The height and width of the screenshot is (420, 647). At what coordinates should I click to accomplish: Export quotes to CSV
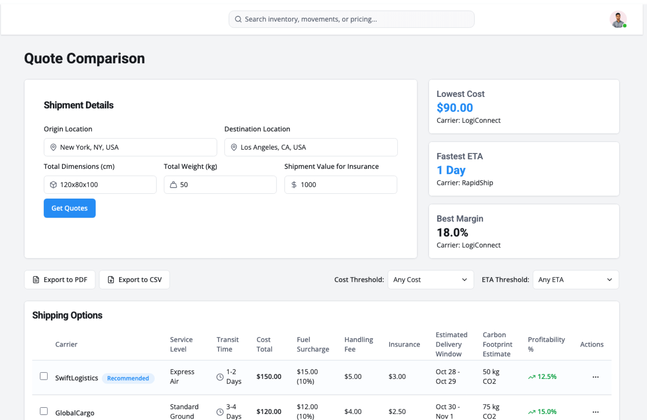tap(134, 280)
